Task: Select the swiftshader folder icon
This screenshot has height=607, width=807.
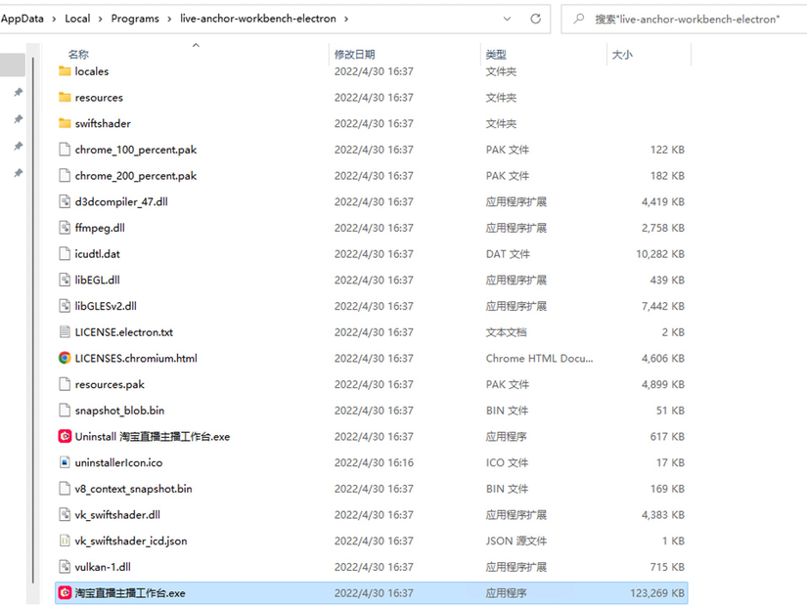Action: 65,123
